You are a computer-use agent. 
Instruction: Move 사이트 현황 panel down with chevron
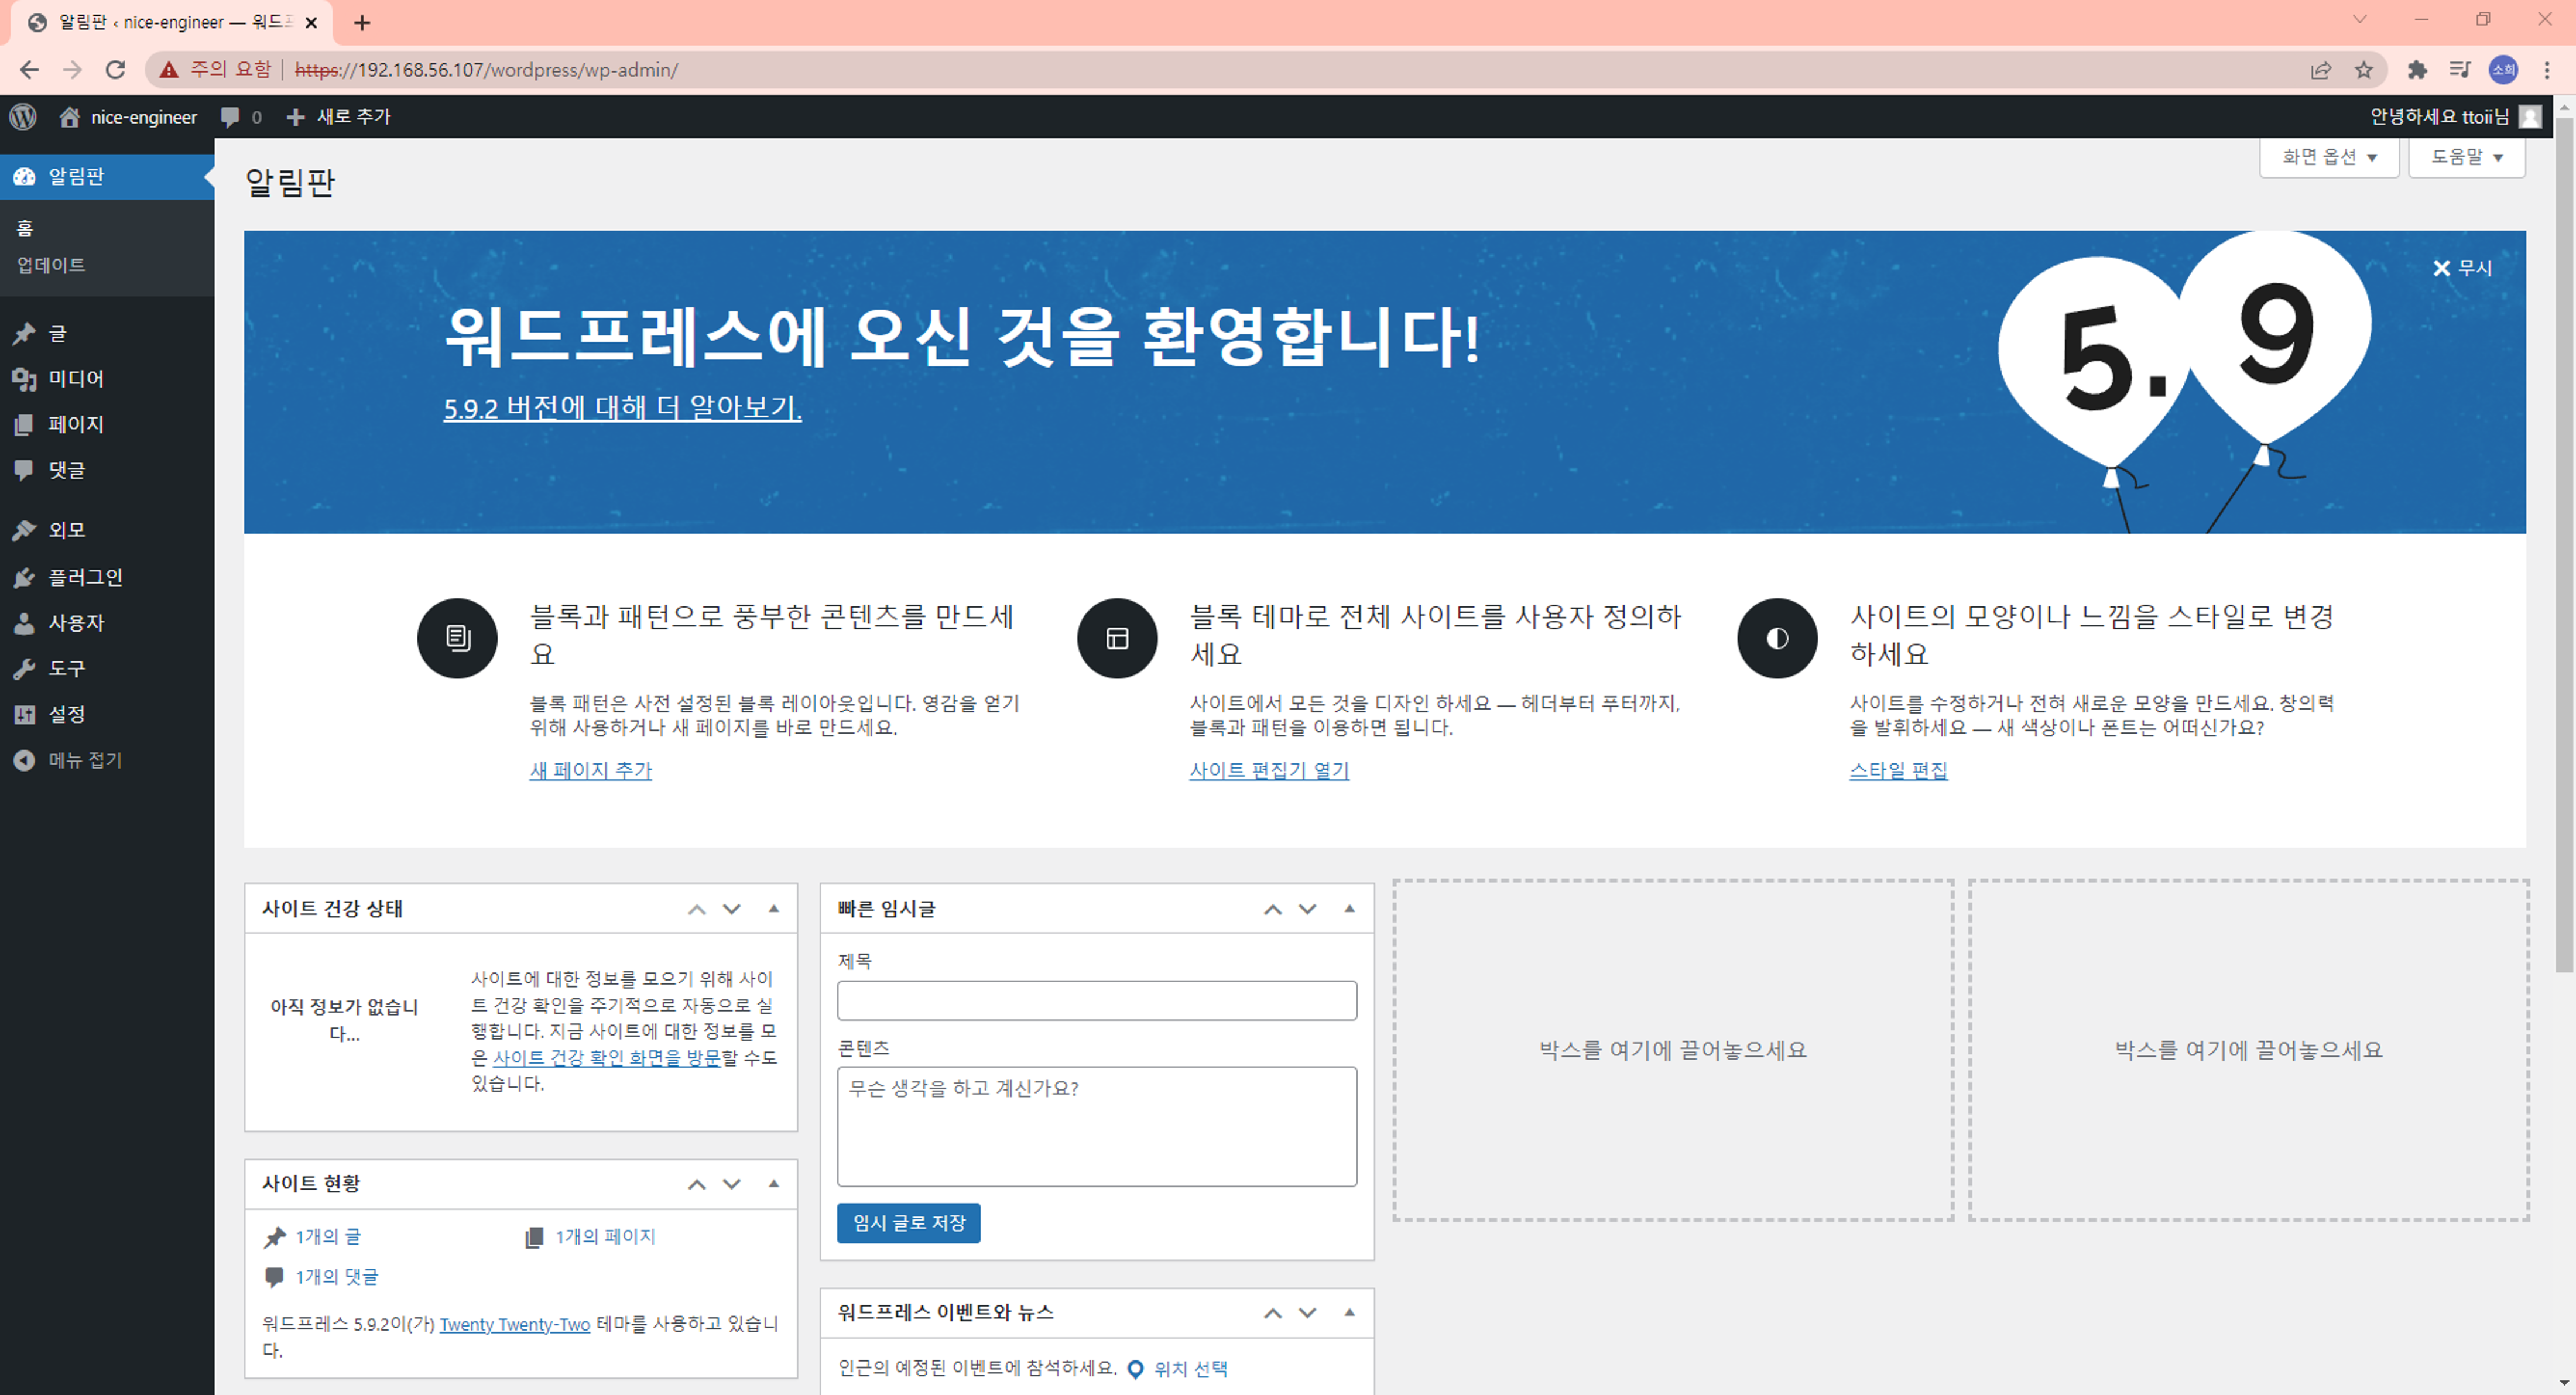[732, 1184]
